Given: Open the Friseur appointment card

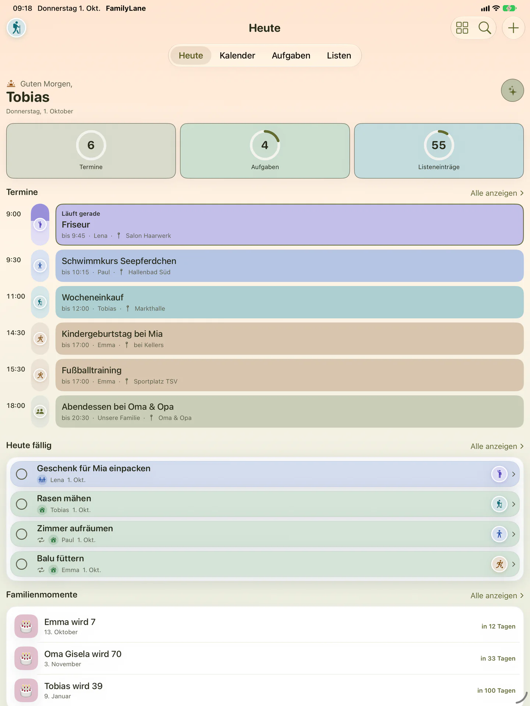Looking at the screenshot, I should coord(290,225).
